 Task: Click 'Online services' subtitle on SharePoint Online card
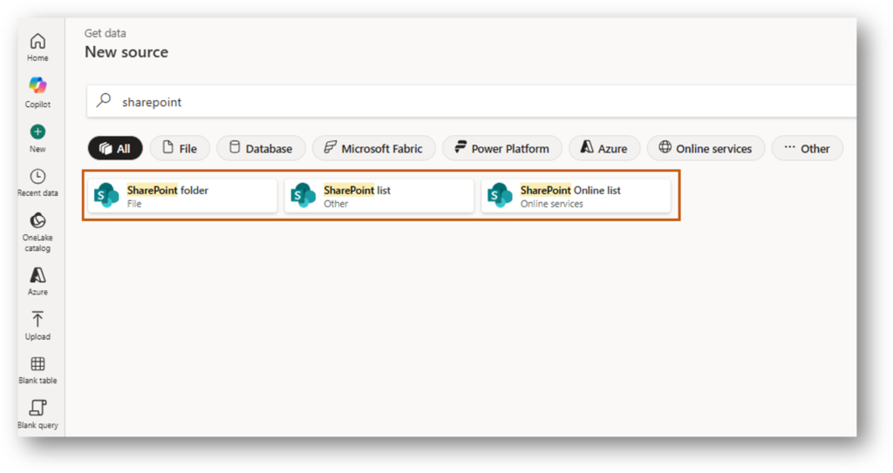552,204
